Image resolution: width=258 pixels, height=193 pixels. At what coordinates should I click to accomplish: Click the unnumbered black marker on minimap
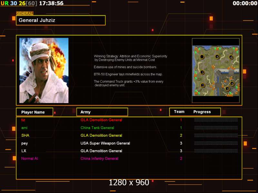tap(202, 57)
